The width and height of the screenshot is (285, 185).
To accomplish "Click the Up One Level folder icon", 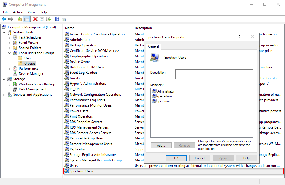I will coord(19,19).
